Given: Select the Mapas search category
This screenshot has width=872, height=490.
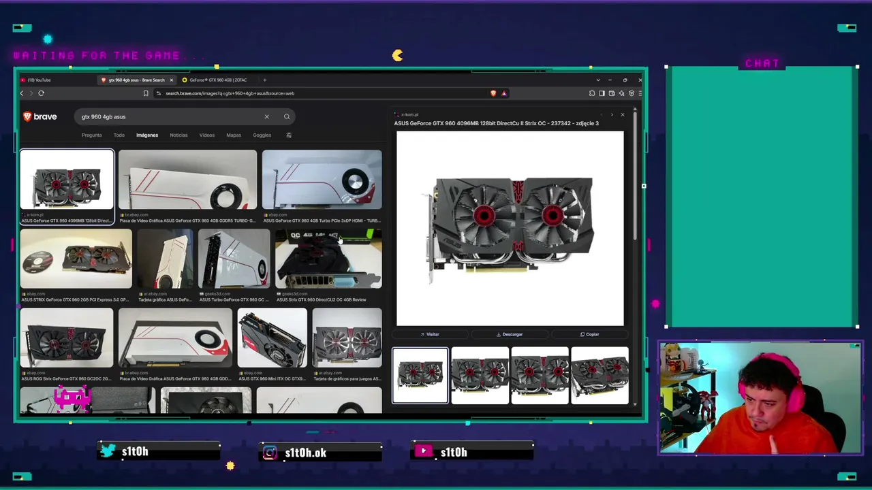Looking at the screenshot, I should 234,135.
